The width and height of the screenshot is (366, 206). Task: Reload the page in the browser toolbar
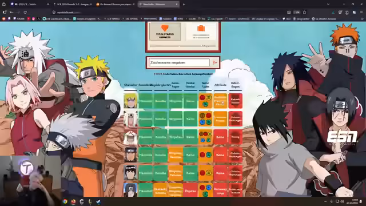pyautogui.click(x=25, y=12)
